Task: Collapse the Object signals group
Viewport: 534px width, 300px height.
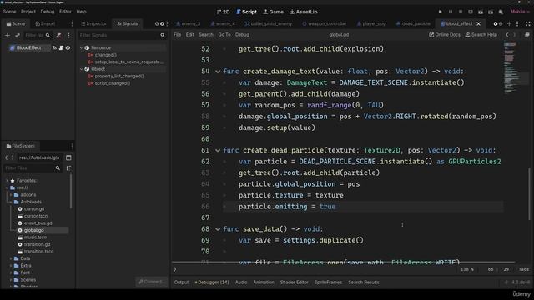Action: point(82,69)
